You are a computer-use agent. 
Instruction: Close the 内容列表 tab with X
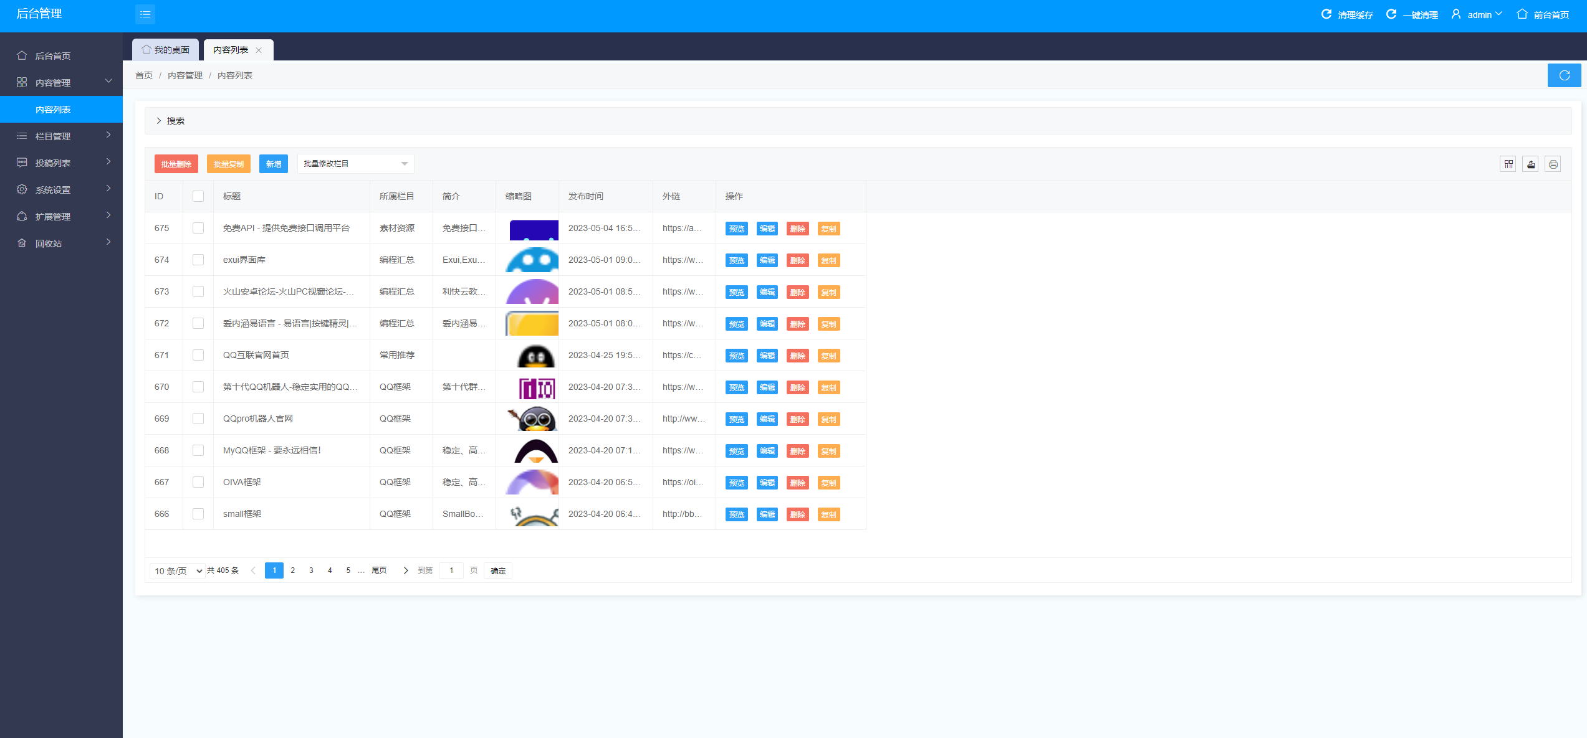(259, 50)
